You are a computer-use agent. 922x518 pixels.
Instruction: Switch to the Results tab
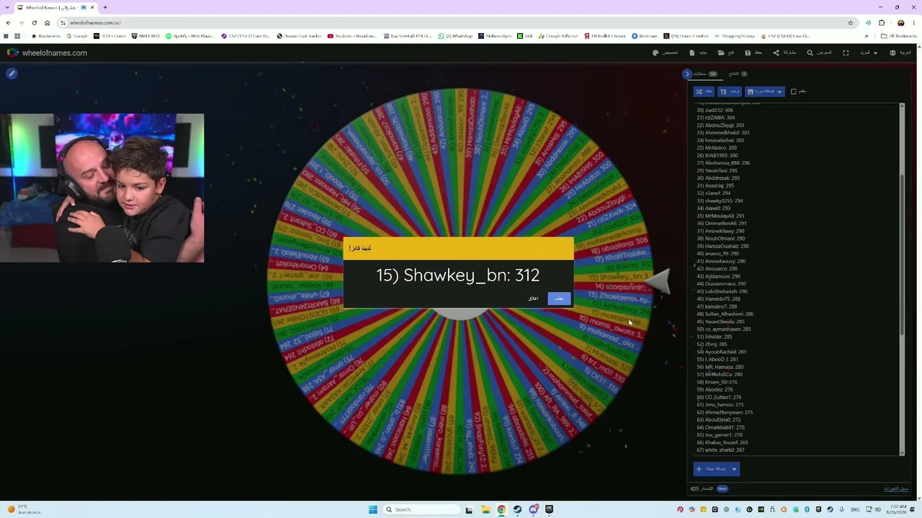(x=738, y=73)
